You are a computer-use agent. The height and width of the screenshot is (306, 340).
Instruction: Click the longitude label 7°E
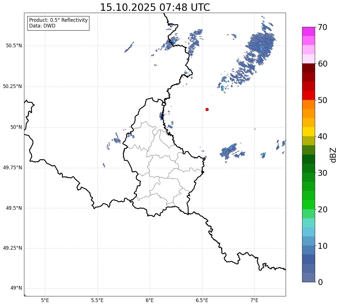[254, 300]
